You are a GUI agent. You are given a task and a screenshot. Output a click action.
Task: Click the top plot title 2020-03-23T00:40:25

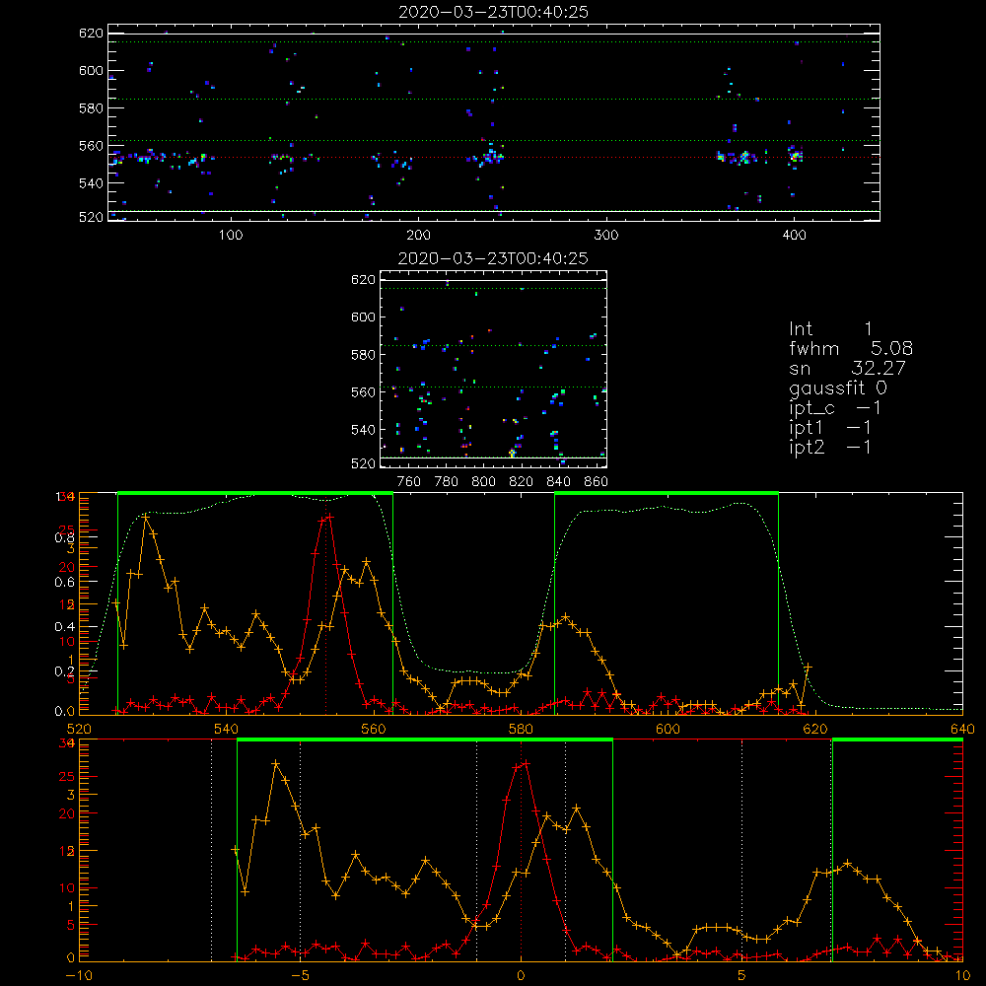click(x=493, y=12)
